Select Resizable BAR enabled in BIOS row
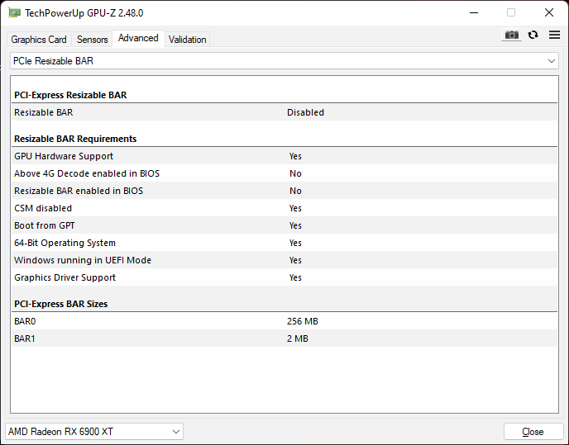This screenshot has height=445, width=569. tap(284, 191)
